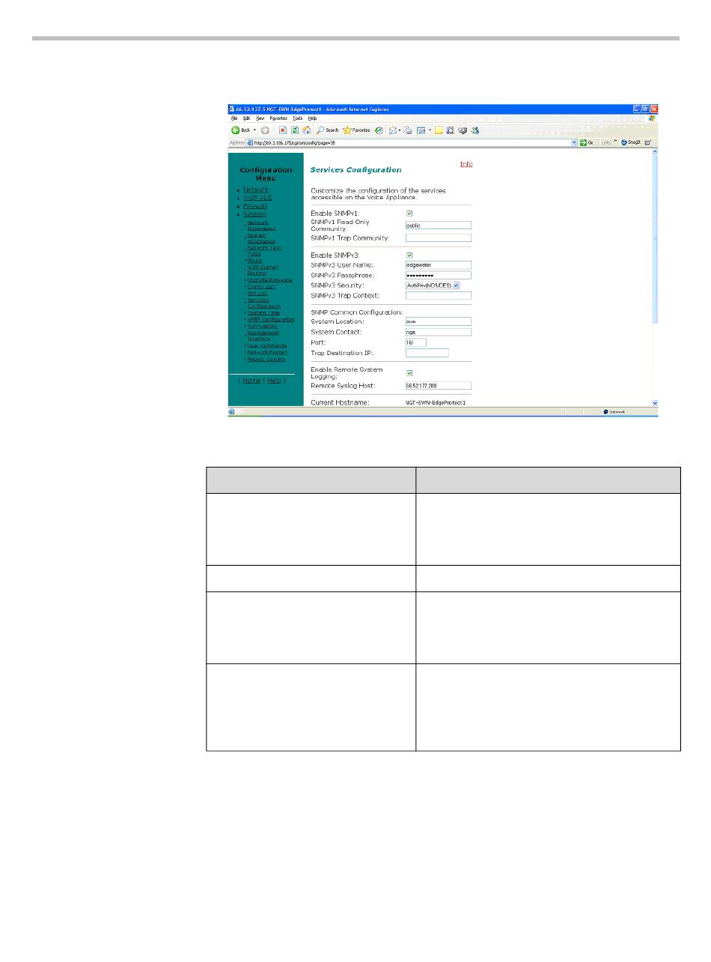
Task: Open the Media or History toolbar icon
Action: 379,130
